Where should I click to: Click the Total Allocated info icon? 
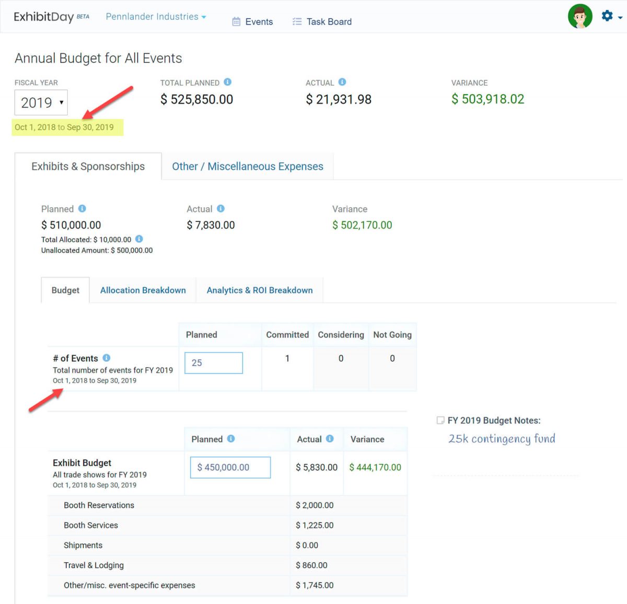click(139, 239)
